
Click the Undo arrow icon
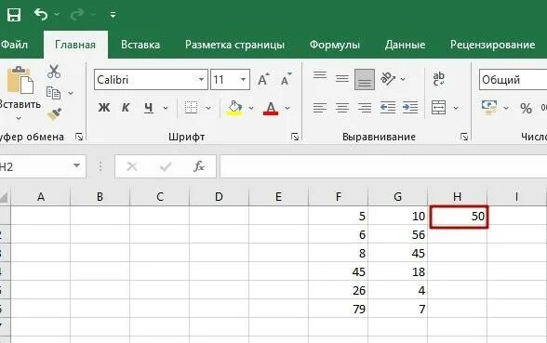pyautogui.click(x=41, y=14)
